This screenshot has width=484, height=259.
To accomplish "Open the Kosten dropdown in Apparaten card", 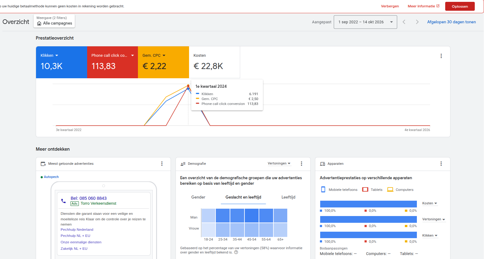I will tap(430, 203).
